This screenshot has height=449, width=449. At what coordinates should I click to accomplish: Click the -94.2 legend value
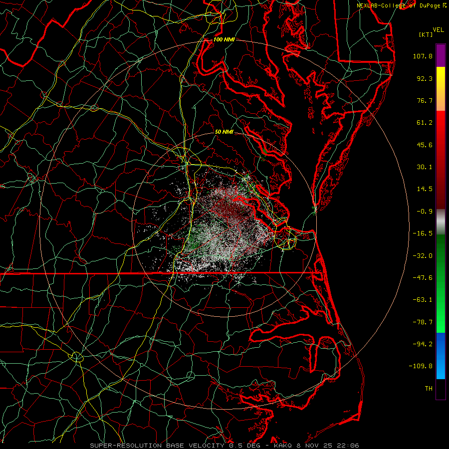tap(423, 344)
